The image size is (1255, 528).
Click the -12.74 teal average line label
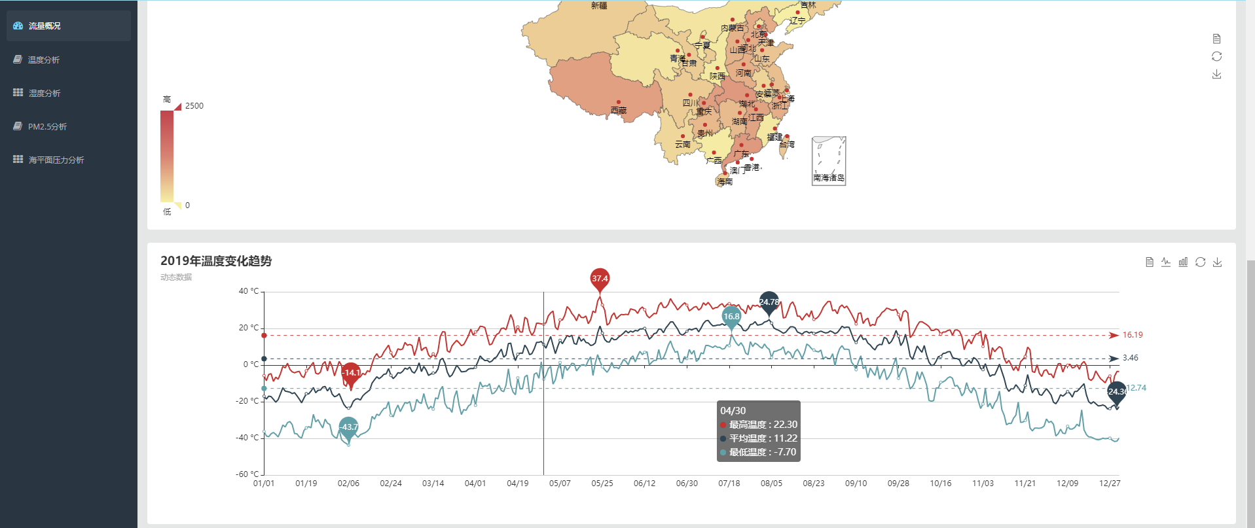pyautogui.click(x=1136, y=388)
